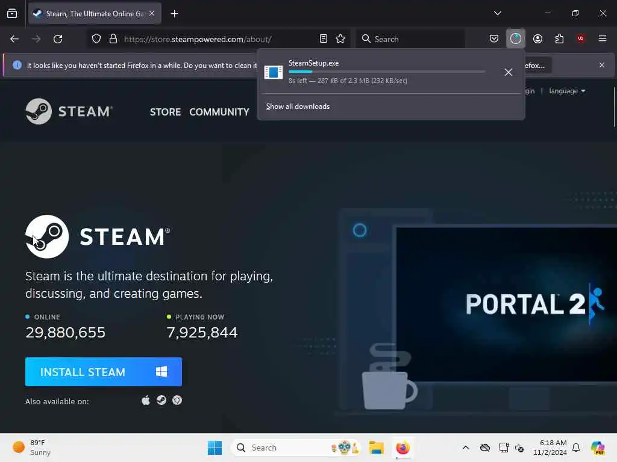Screen dimensions: 617x462
Task: Save page to Pocket icon
Action: click(x=494, y=38)
